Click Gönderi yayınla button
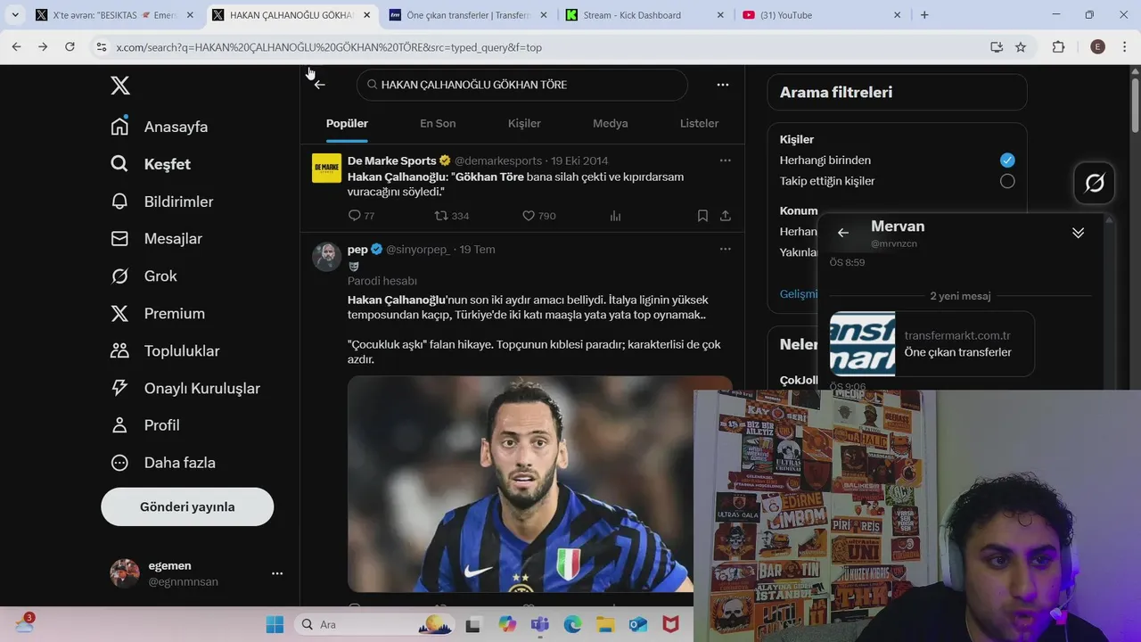This screenshot has width=1141, height=642. click(x=187, y=506)
